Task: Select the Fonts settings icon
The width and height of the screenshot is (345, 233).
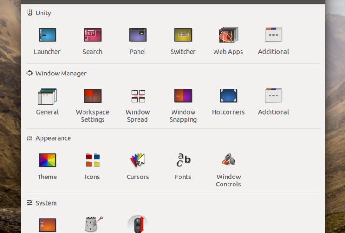Action: coord(183,161)
